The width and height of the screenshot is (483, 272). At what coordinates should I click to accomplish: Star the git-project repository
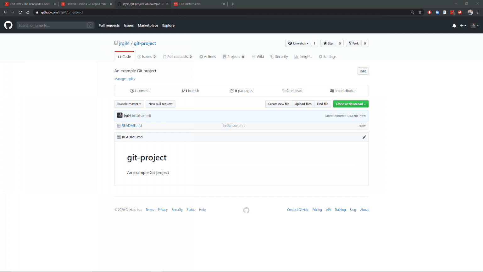coord(328,43)
